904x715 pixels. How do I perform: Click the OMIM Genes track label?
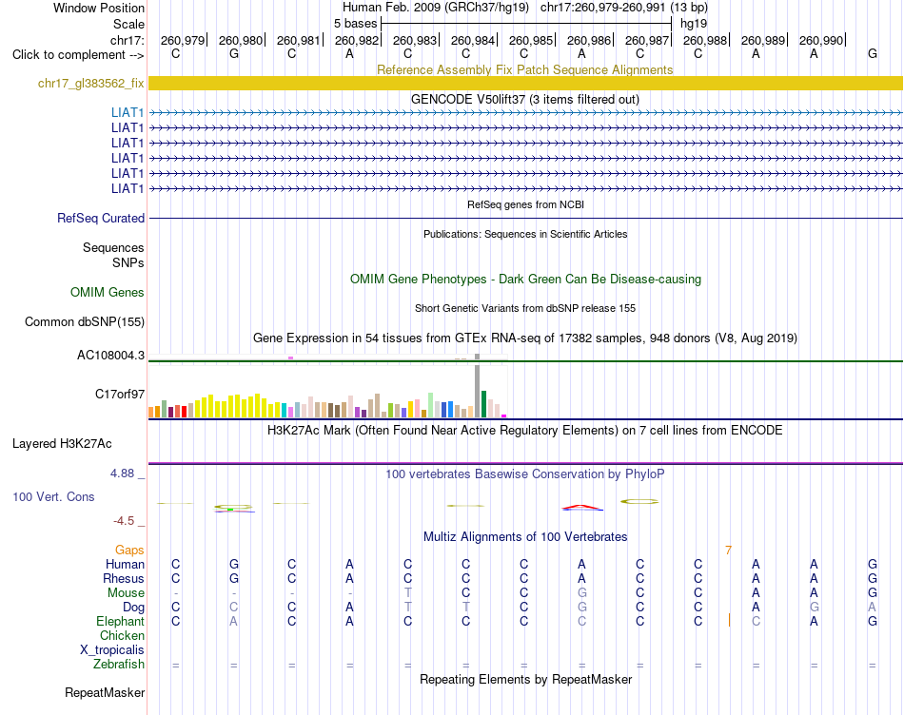108,293
